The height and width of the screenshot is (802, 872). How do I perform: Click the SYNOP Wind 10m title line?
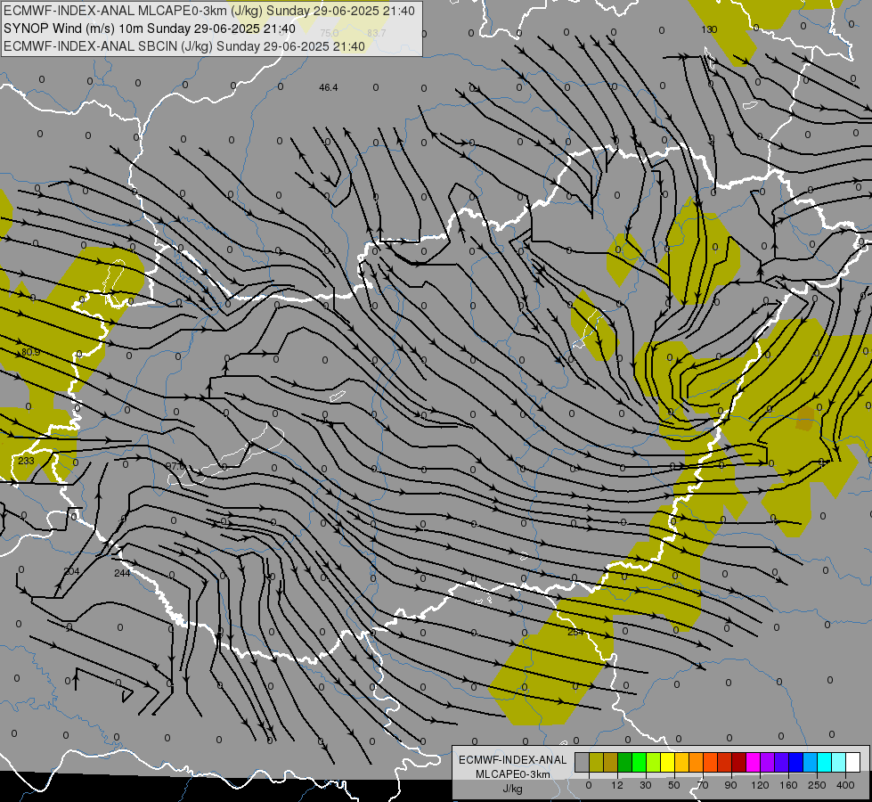click(x=150, y=29)
